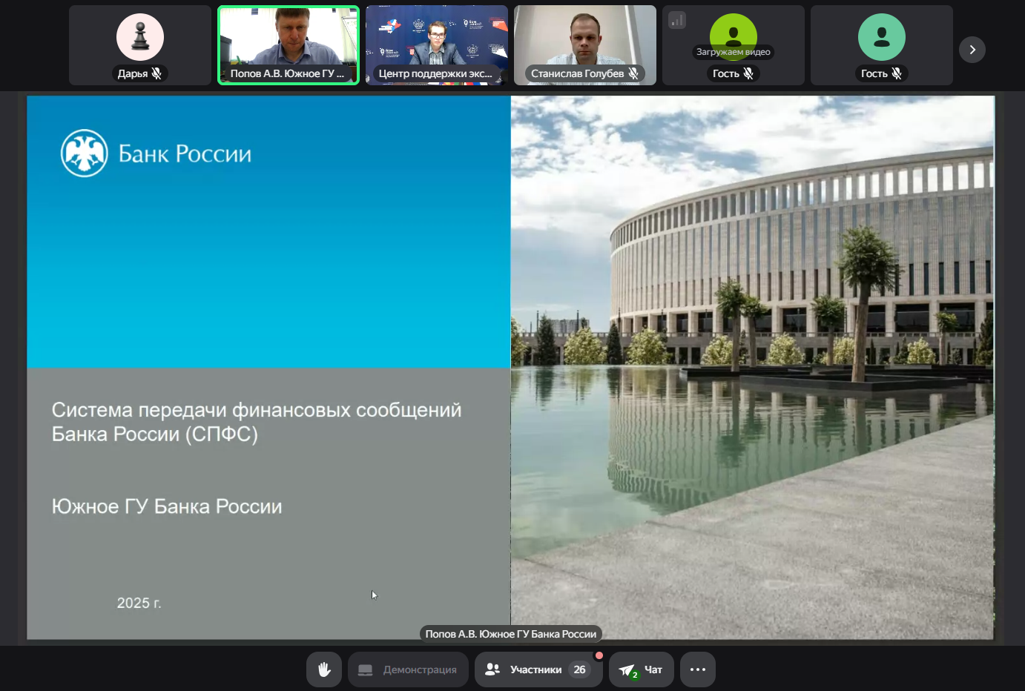Open the Чат panel
The height and width of the screenshot is (691, 1025).
[642, 669]
